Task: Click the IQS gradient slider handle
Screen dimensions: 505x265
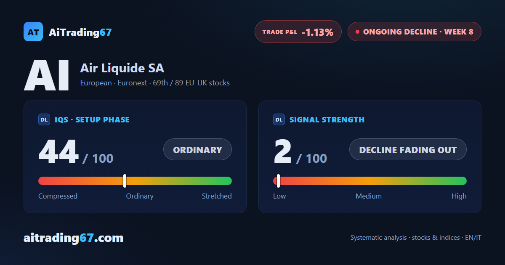Action: point(125,181)
